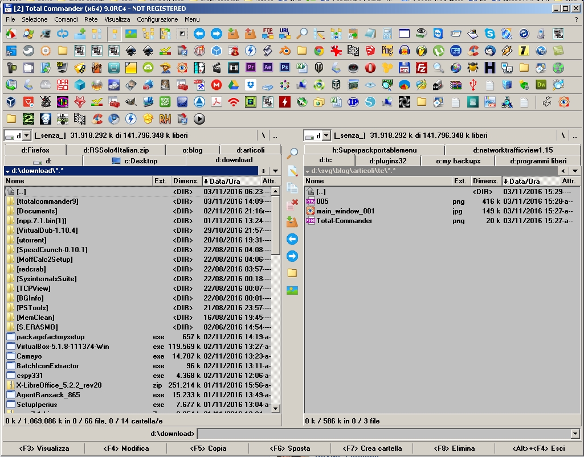Open Dropbox icon in toolbar
The width and height of the screenshot is (584, 457).
tap(250, 85)
